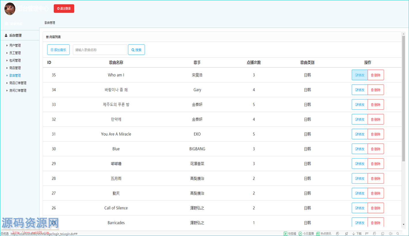Open 商品管理 in the sidebar
This screenshot has width=409, height=236.
coord(15,68)
